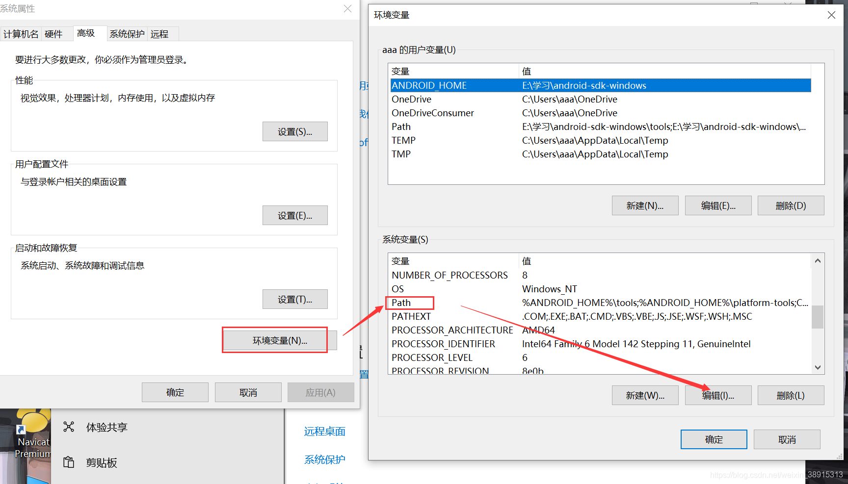Cancel the 系统属性 dialog
The width and height of the screenshot is (848, 484).
pos(248,392)
